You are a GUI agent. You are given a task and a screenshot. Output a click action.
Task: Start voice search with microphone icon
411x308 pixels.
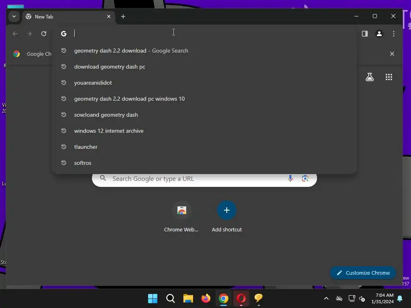click(x=290, y=178)
